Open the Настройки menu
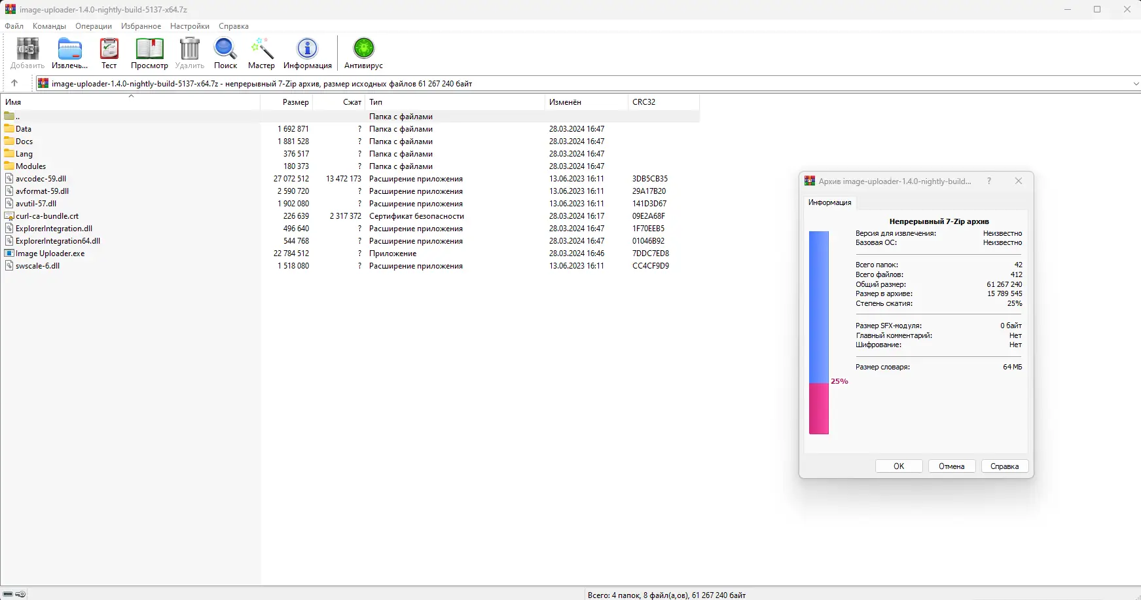Screen dimensions: 1141x600 [190, 26]
